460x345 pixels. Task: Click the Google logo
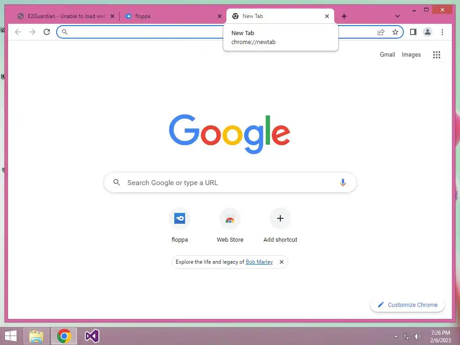230,134
